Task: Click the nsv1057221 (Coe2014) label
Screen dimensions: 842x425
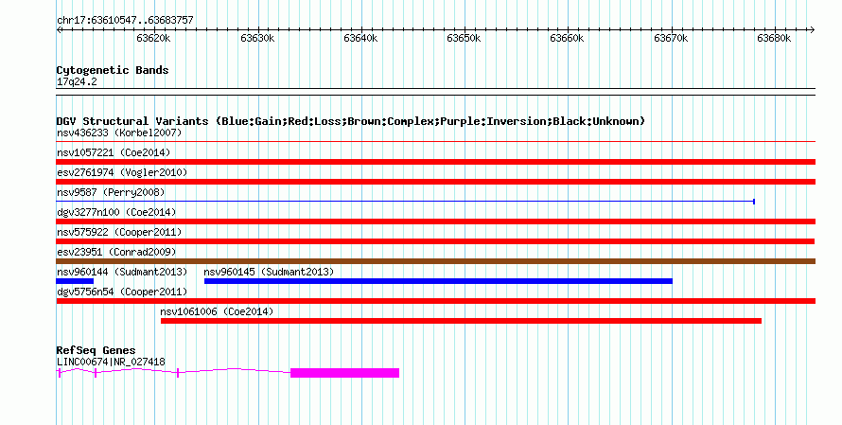Action: (114, 152)
